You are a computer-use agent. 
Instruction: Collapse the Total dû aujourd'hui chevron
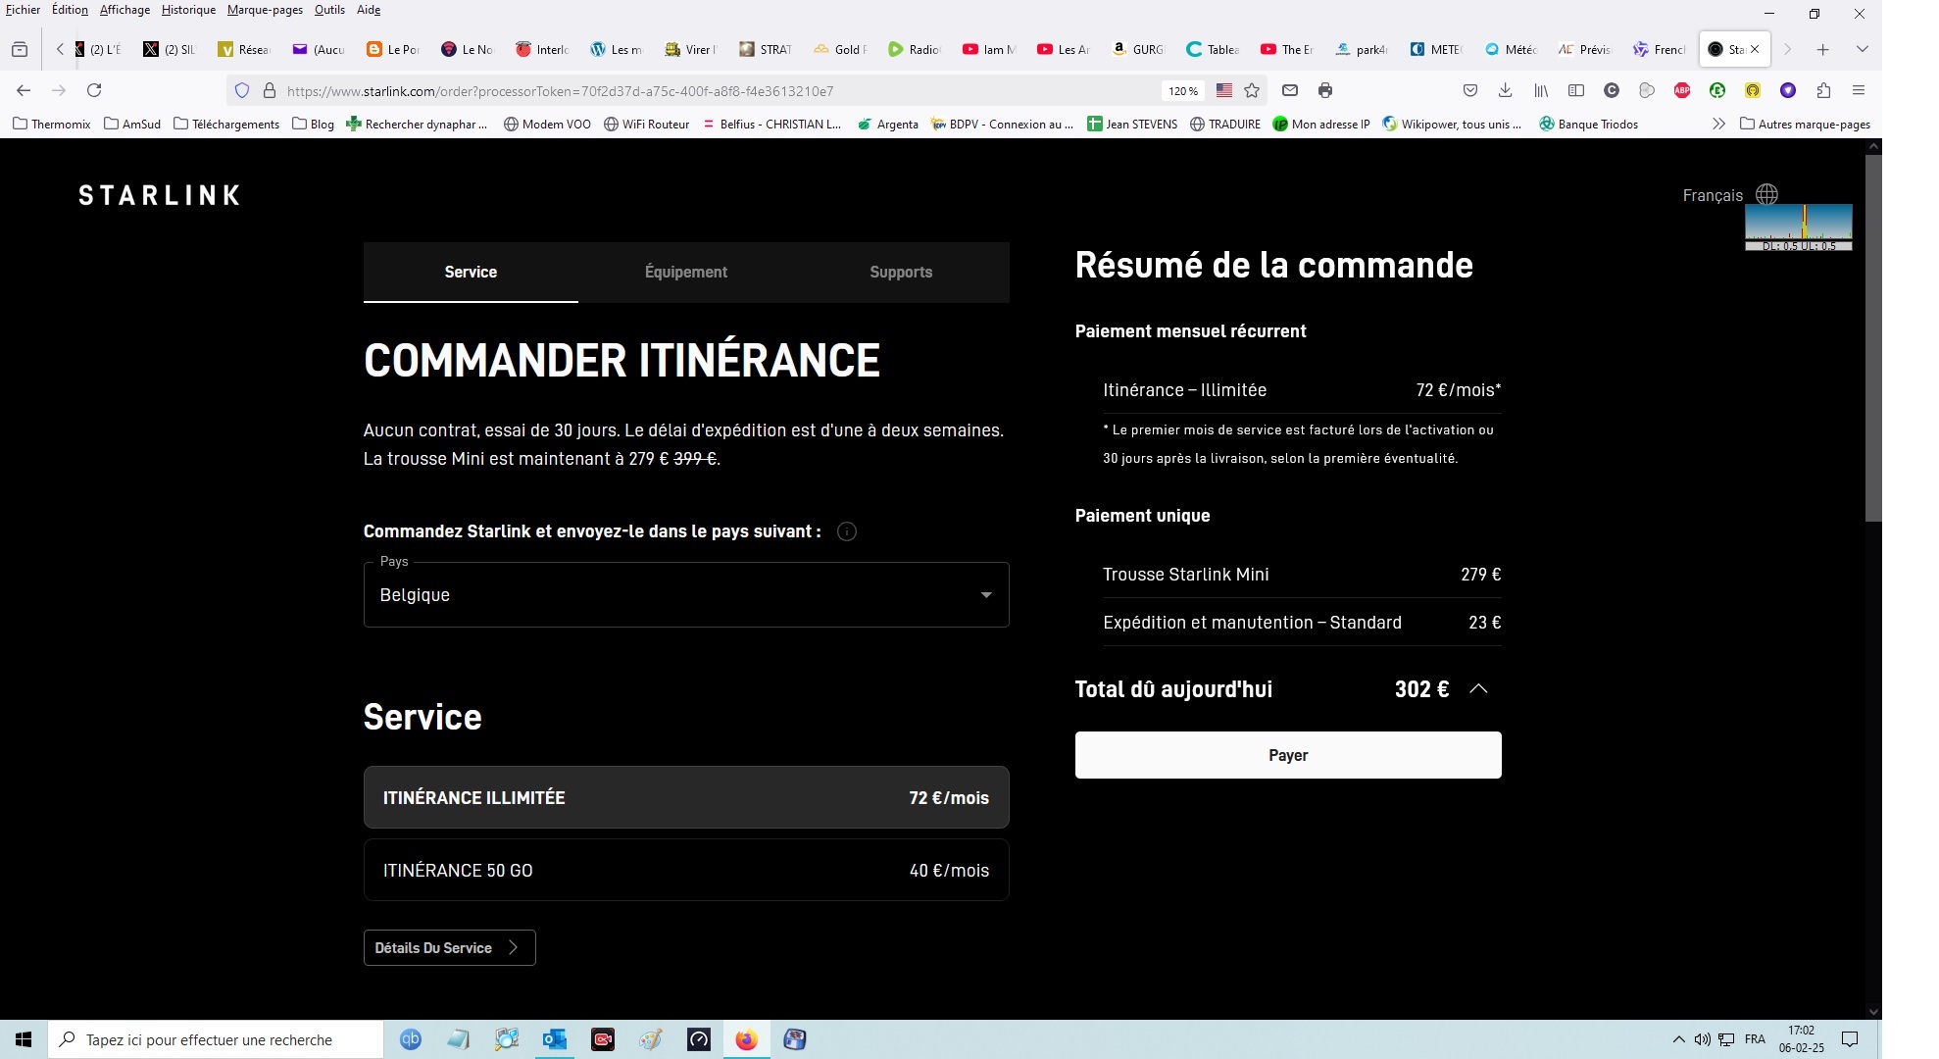pyautogui.click(x=1478, y=689)
